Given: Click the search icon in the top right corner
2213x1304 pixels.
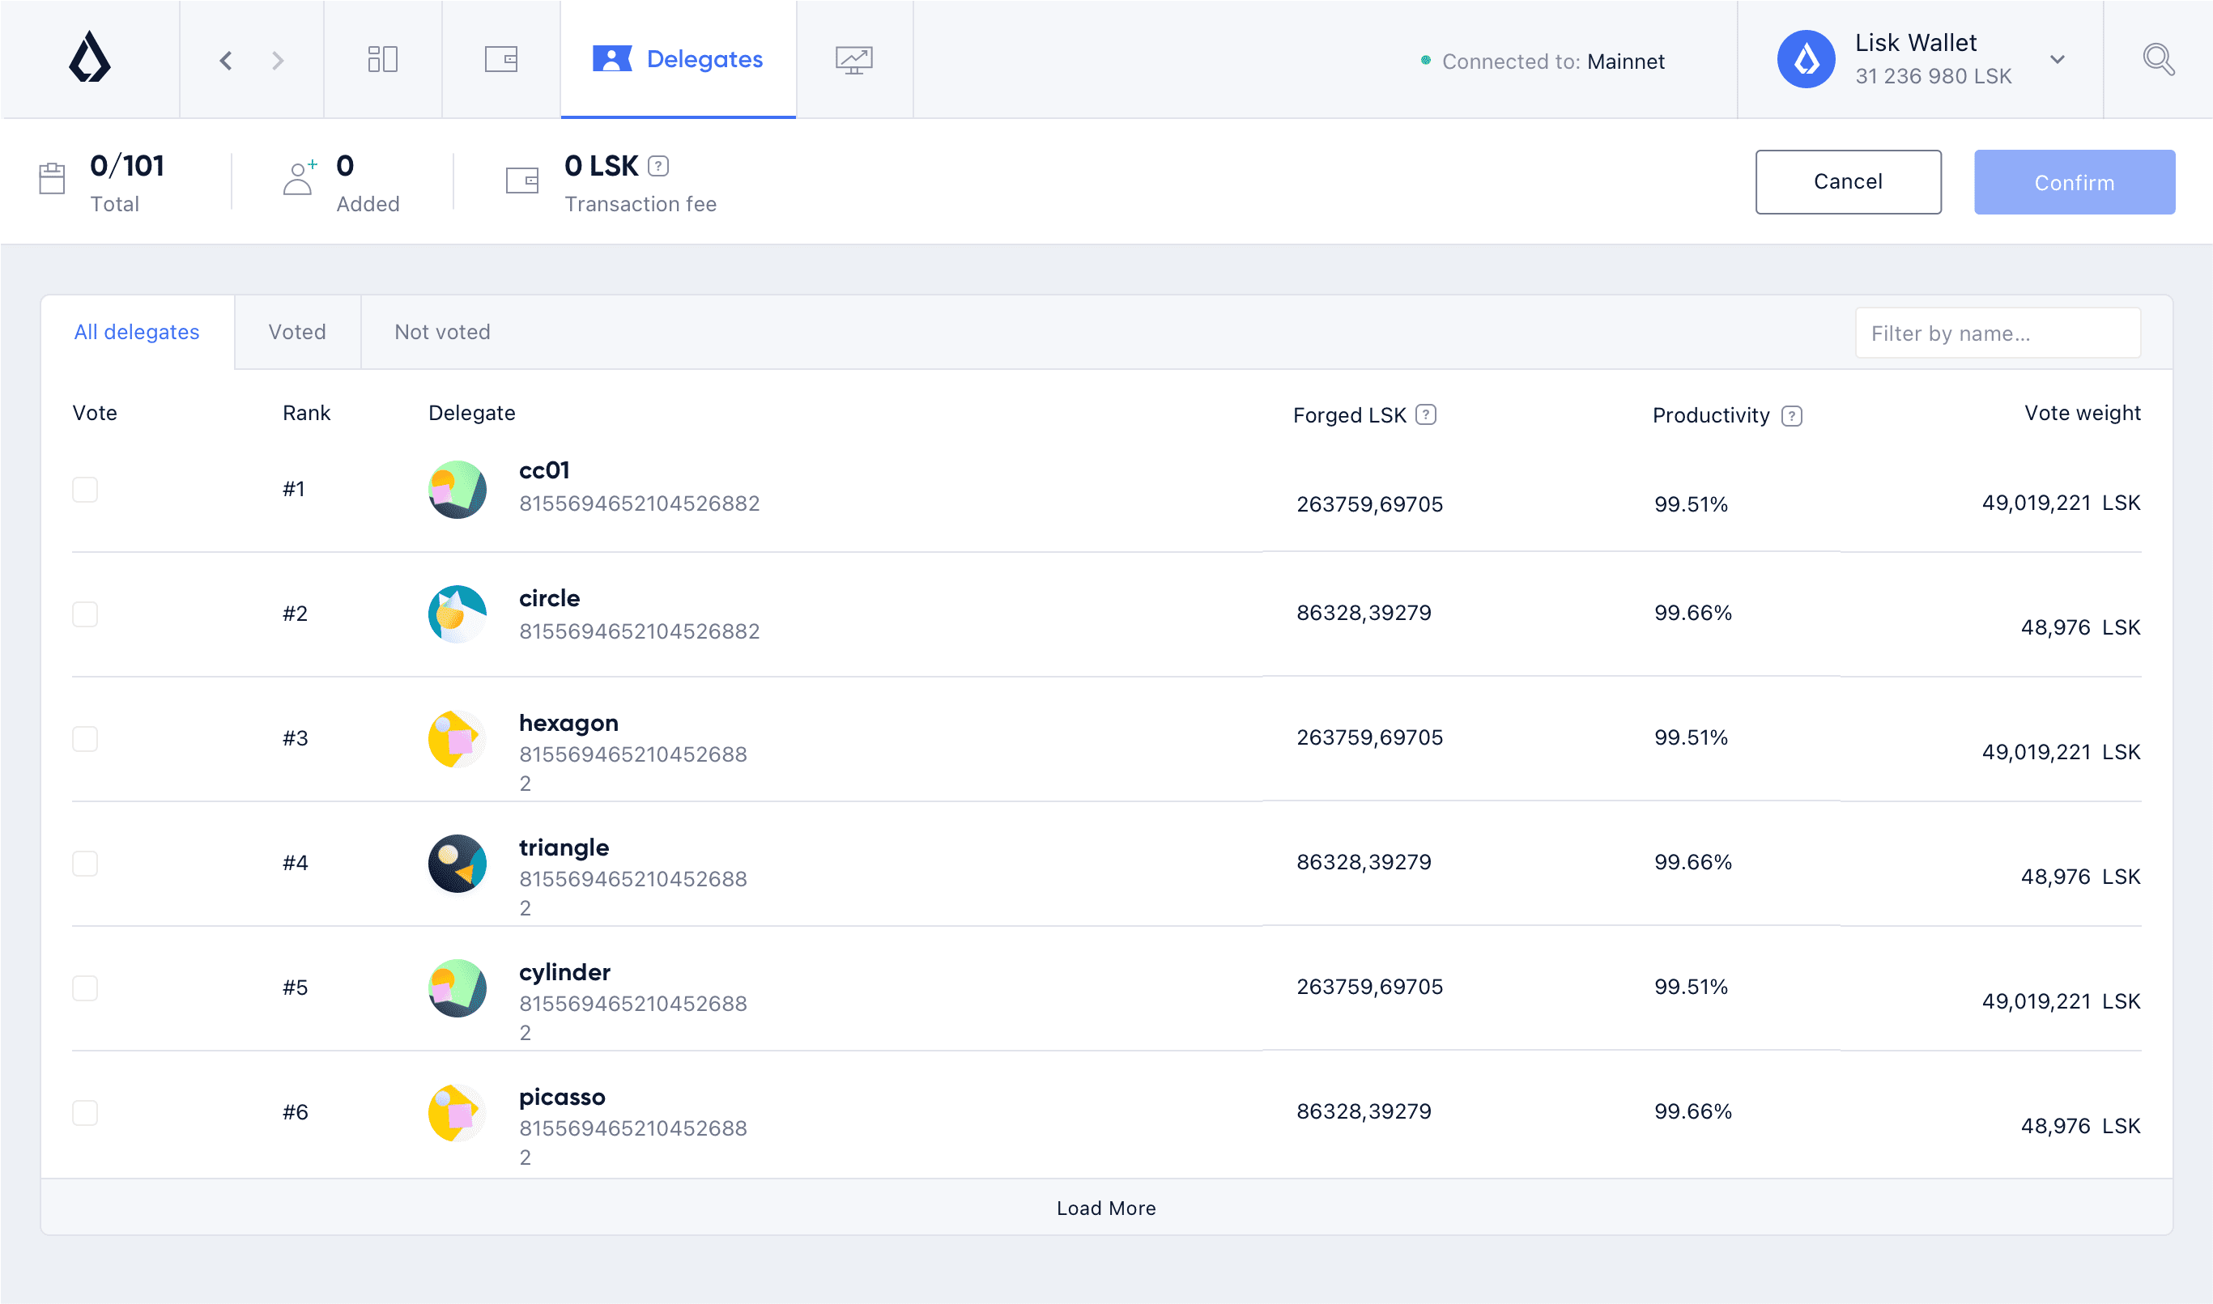Looking at the screenshot, I should (x=2158, y=59).
